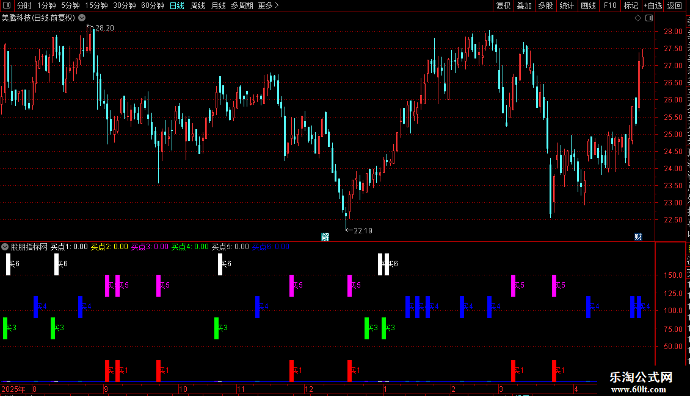The width and height of the screenshot is (690, 396).
Task: Click the 财 marker below the chart
Action: point(638,237)
